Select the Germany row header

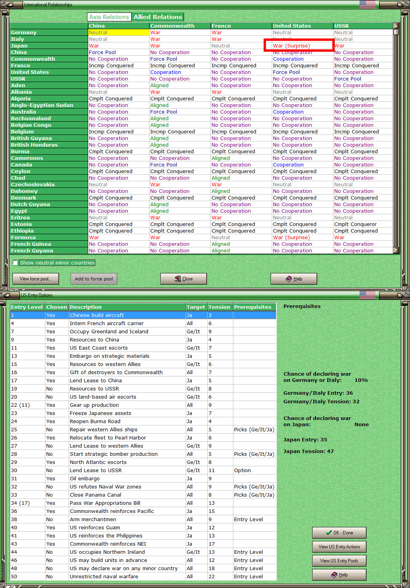pos(49,33)
